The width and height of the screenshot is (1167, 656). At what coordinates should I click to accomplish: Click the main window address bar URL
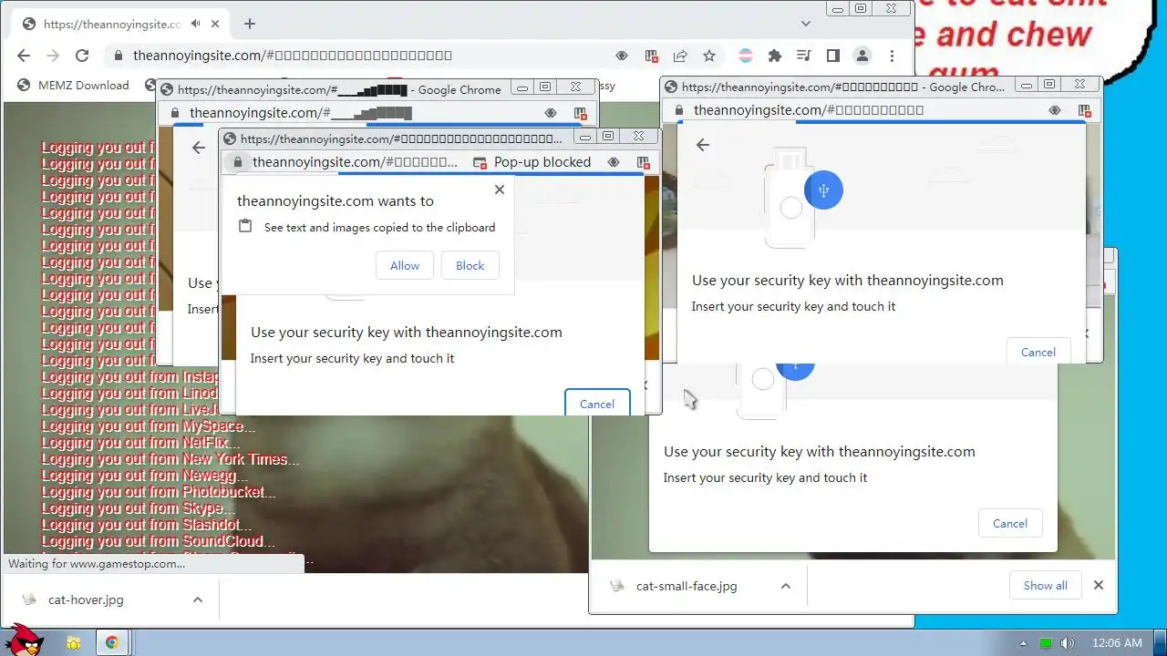(292, 56)
